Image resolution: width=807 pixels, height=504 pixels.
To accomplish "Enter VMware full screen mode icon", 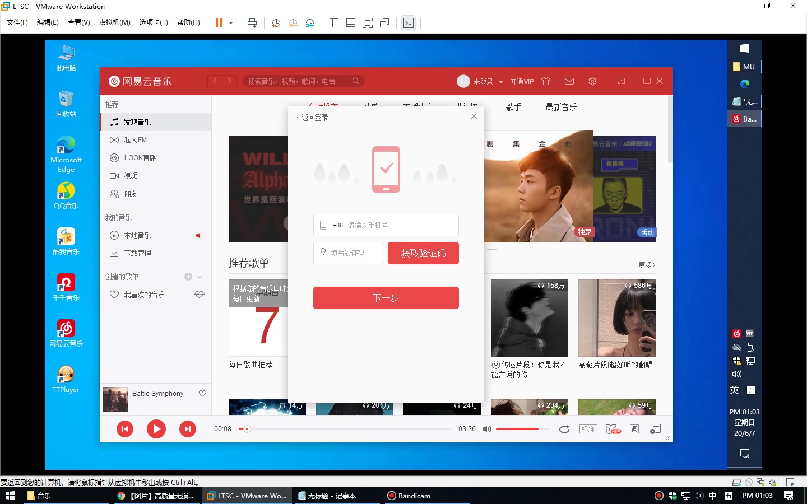I will tap(368, 23).
